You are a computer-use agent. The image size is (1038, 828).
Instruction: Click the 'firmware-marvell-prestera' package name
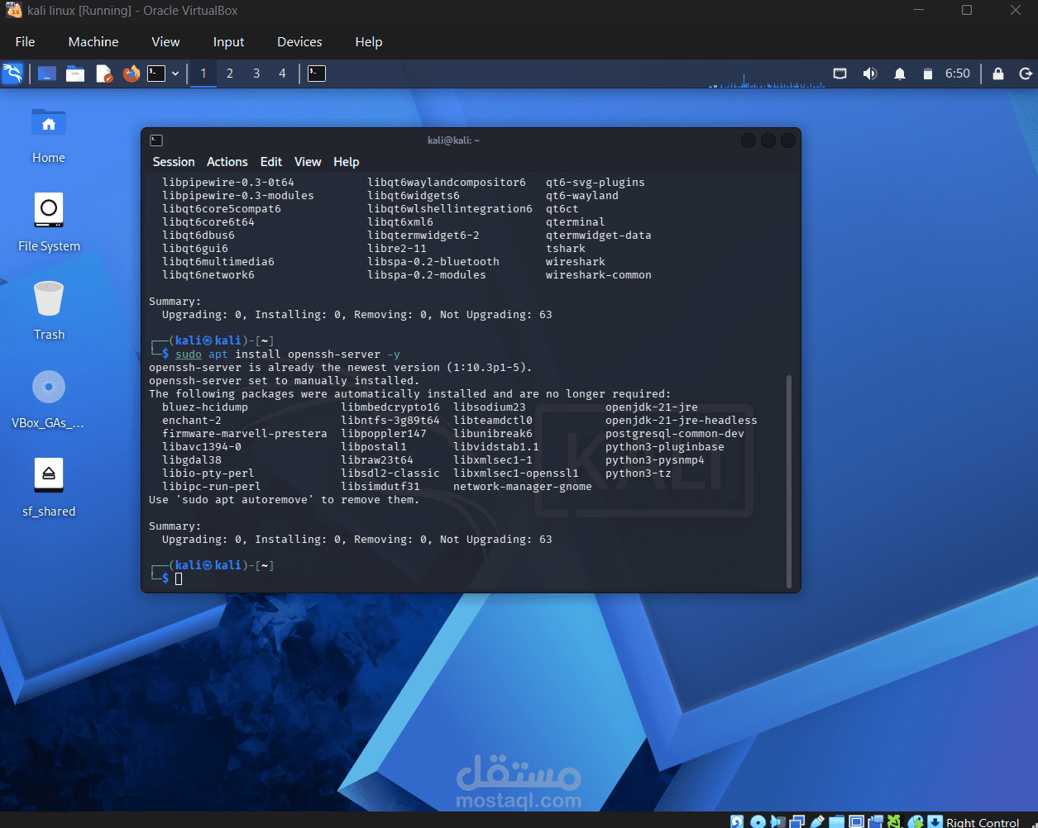(245, 433)
